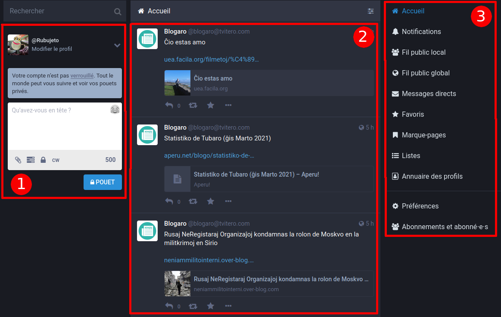Open more menu on Rusaj NeRegistaraj post
The image size is (501, 317).
click(x=228, y=306)
